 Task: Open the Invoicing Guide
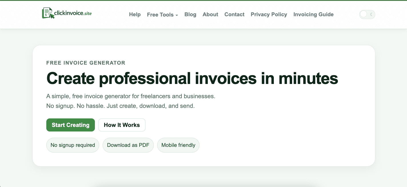coord(314,15)
